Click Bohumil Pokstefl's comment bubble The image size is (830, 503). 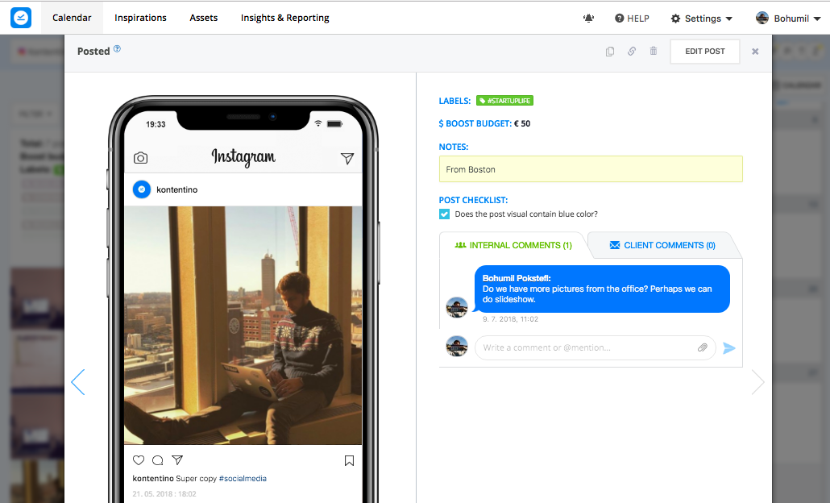[602, 289]
